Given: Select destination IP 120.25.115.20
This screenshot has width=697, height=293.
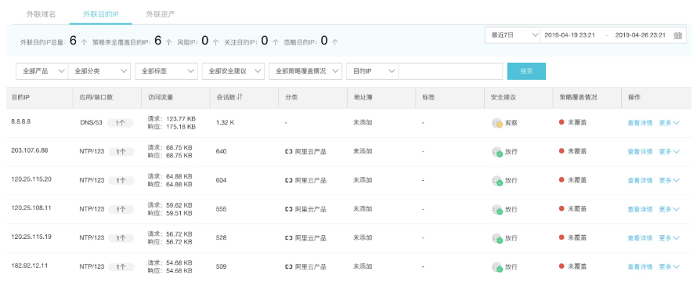Looking at the screenshot, I should coord(31,179).
